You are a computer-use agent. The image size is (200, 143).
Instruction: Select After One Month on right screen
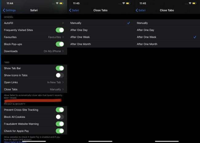pos(167,44)
